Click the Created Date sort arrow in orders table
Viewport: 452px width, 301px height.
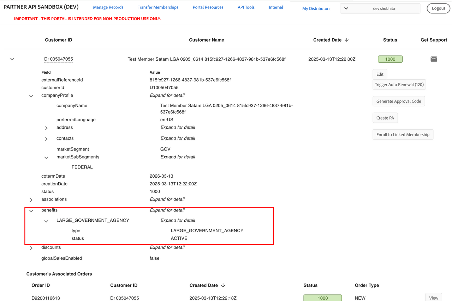pyautogui.click(x=223, y=285)
